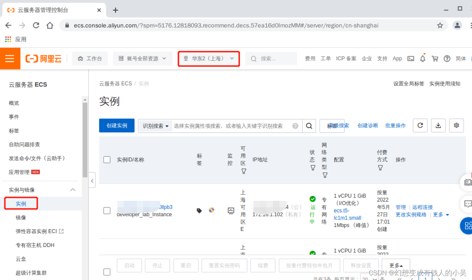472x280 pixels.
Task: Open the notifications bell
Action: pyautogui.click(x=423, y=59)
